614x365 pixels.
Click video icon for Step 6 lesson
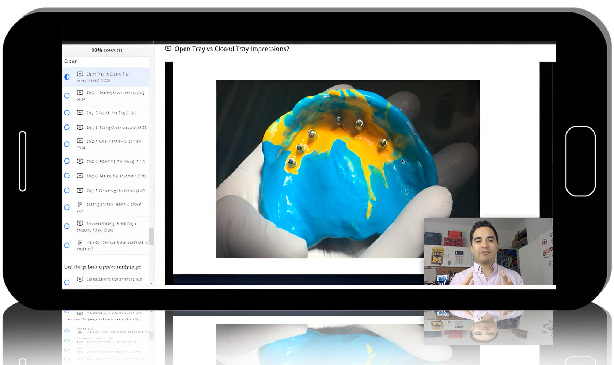[x=80, y=176]
